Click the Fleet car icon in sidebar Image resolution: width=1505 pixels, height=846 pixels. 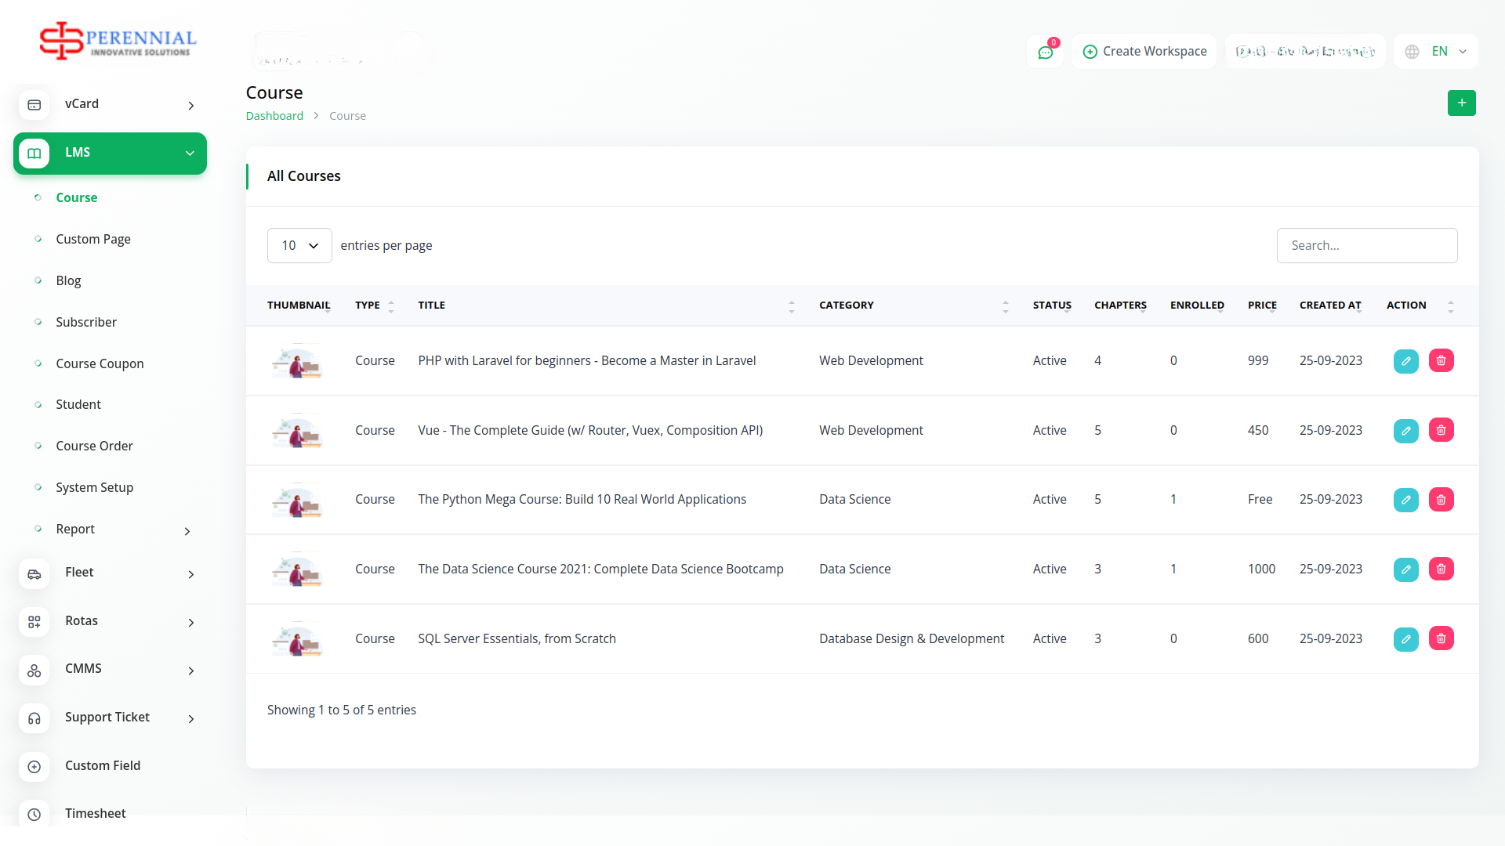pos(34,573)
